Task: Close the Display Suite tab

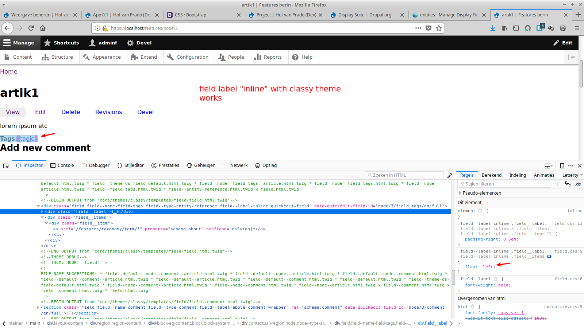Action: click(x=402, y=15)
